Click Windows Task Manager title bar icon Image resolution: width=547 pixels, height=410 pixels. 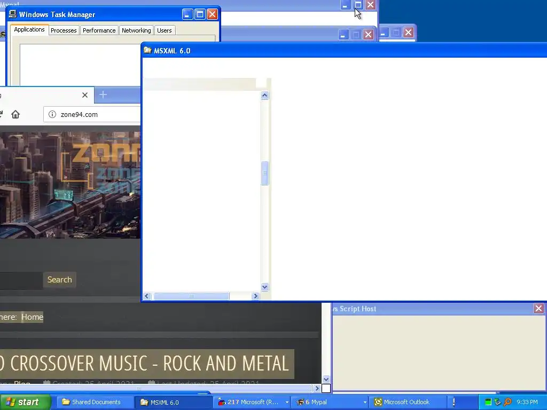click(13, 14)
